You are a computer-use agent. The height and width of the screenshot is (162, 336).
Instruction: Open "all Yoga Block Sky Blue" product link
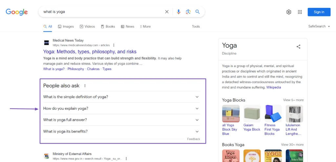click(229, 129)
